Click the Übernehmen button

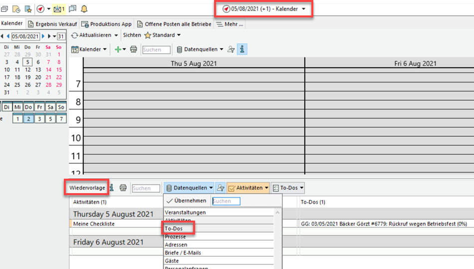coord(187,201)
